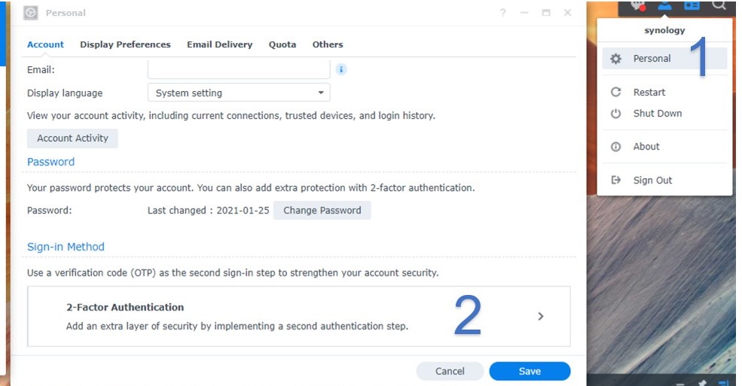Image resolution: width=742 pixels, height=386 pixels.
Task: Switch to the Account tab
Action: [45, 44]
